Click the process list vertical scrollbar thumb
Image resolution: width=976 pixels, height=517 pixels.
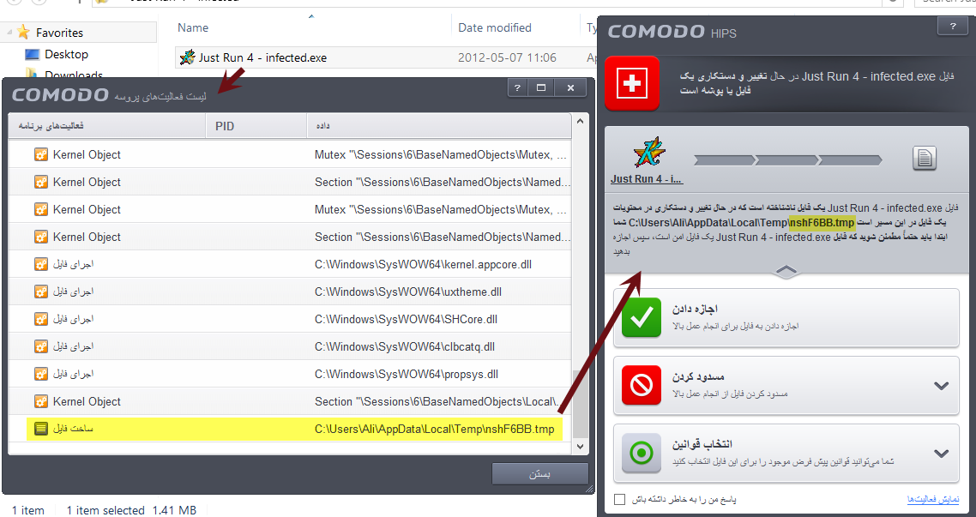[x=580, y=403]
